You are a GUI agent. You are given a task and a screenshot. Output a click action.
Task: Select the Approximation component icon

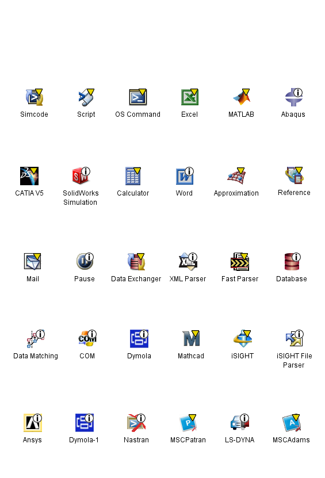tap(236, 176)
